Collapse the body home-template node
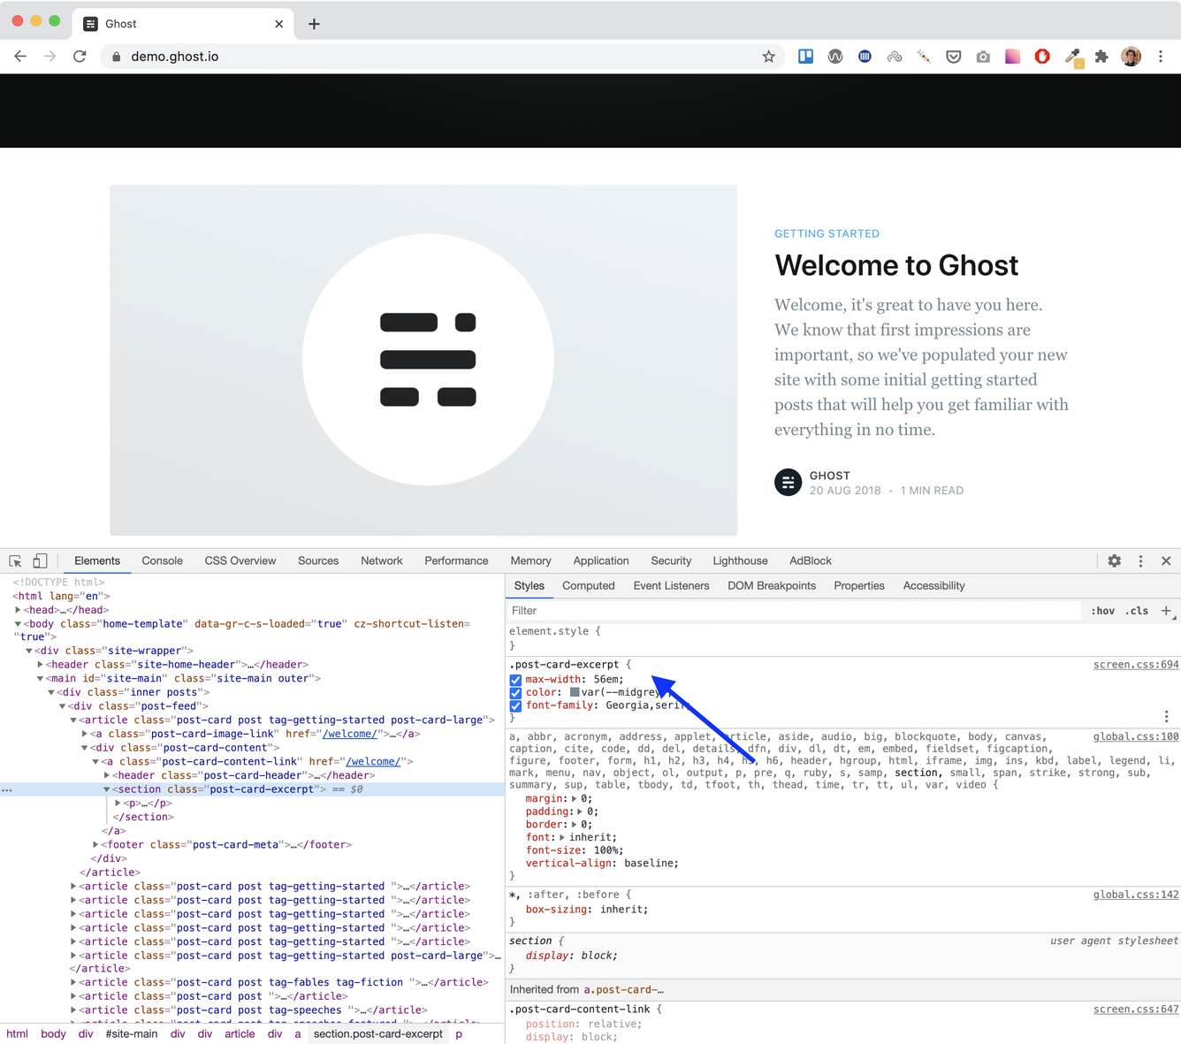 click(x=18, y=624)
